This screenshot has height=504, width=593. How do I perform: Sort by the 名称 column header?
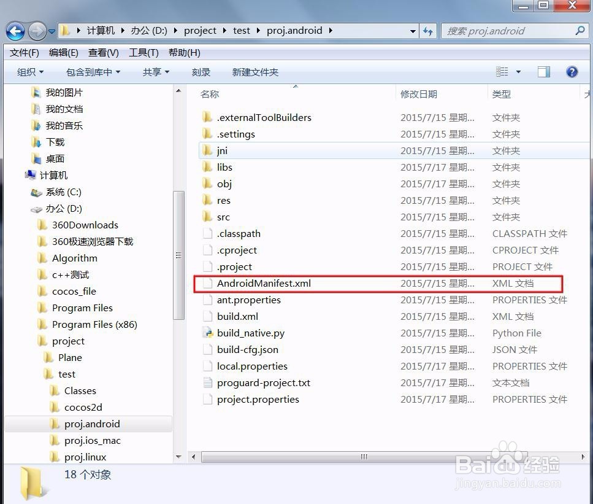(x=210, y=94)
